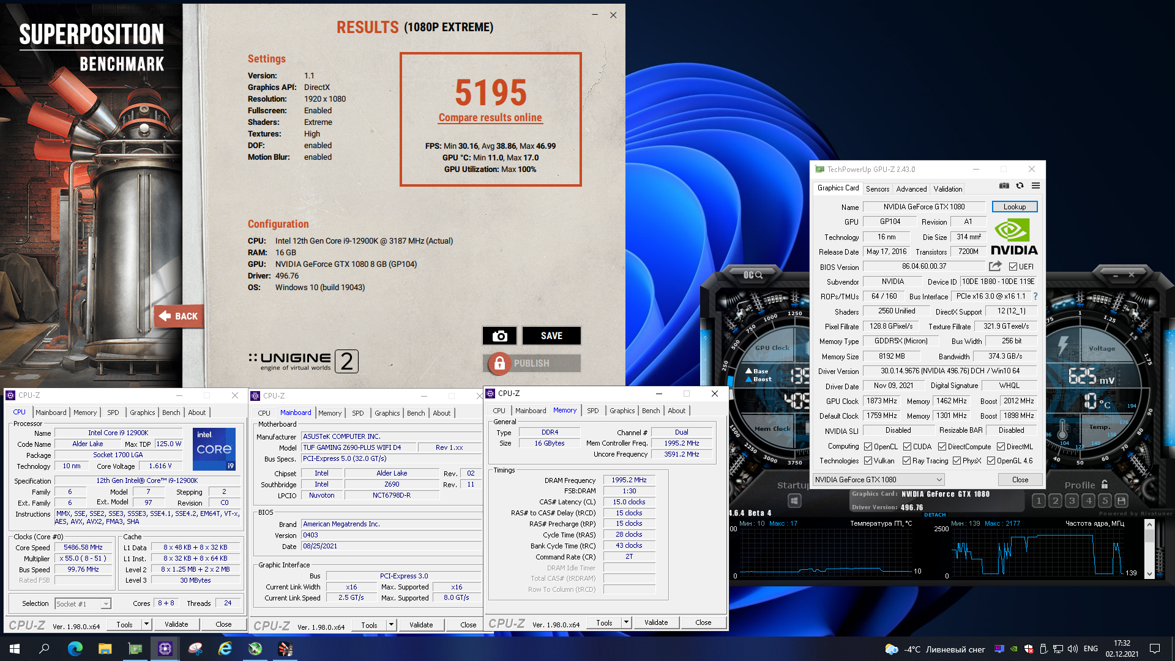Image resolution: width=1175 pixels, height=661 pixels.
Task: Open SPD tab in CPU-Z Memory window
Action: 592,411
